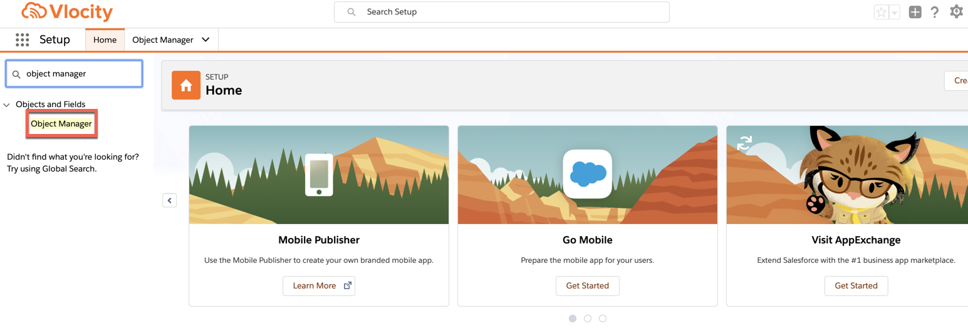Screen dimensions: 968x328
Task: Click Get Started under Visit AppExchange
Action: [856, 285]
